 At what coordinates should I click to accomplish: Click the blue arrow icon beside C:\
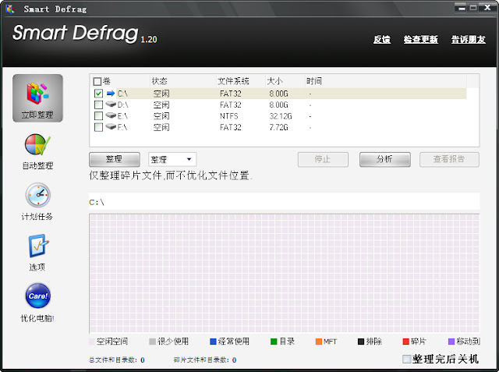click(x=111, y=94)
